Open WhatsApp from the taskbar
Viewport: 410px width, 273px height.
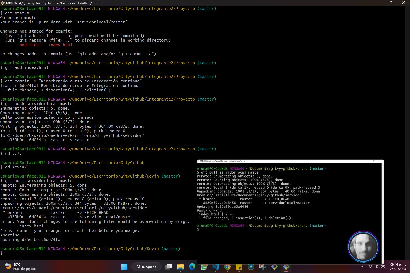coord(204,267)
